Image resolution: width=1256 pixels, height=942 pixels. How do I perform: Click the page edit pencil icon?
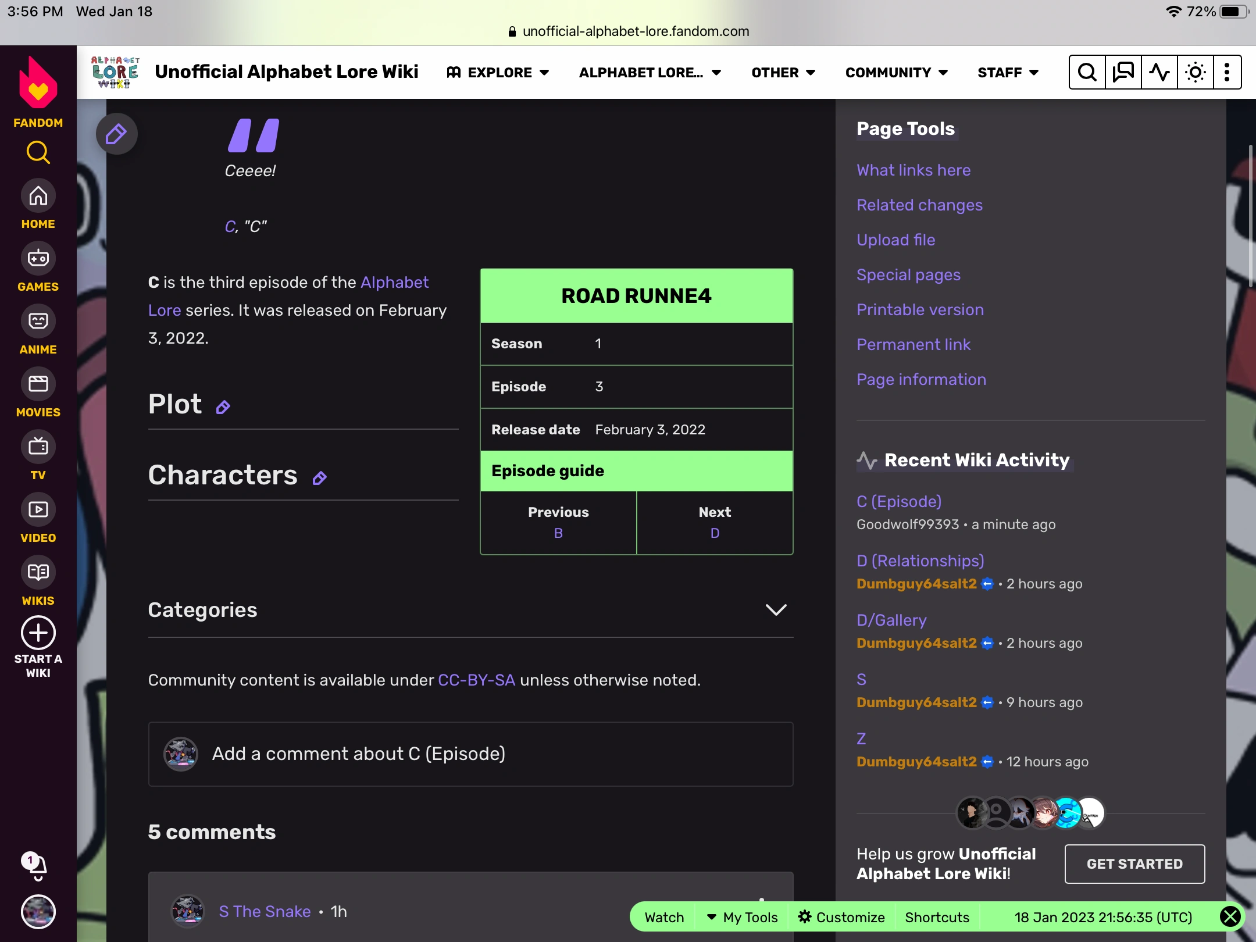coord(116,134)
